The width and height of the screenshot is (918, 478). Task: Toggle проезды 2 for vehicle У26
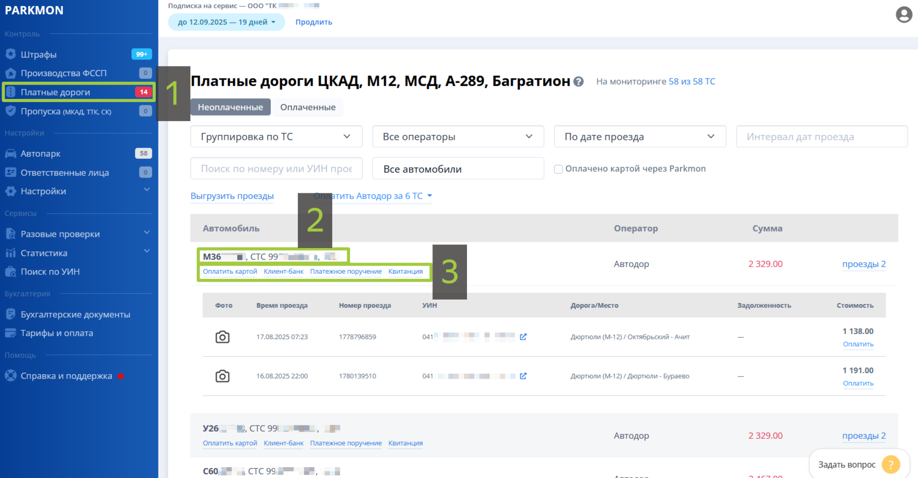pyautogui.click(x=864, y=436)
